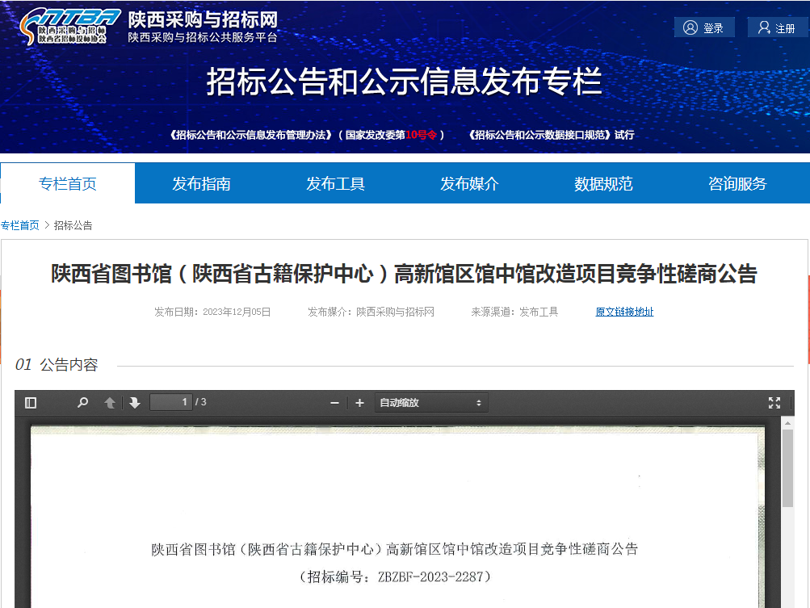Click the 专栏首页 breadcrumb link

pyautogui.click(x=20, y=225)
